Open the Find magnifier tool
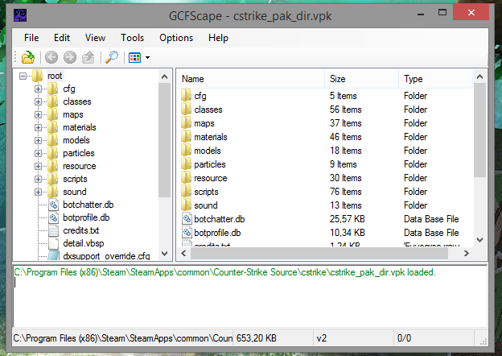Screen dimensions: 502x356 point(112,58)
